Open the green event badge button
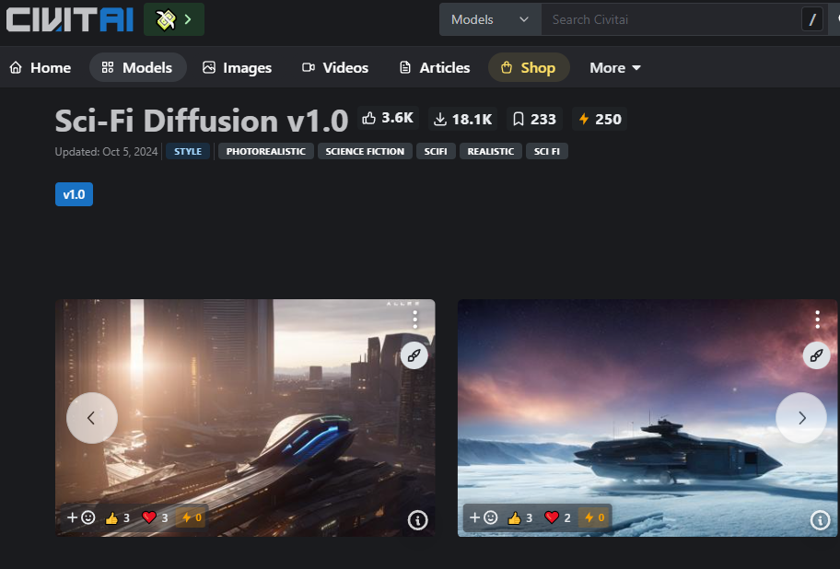Viewport: 840px width, 569px height. [173, 20]
